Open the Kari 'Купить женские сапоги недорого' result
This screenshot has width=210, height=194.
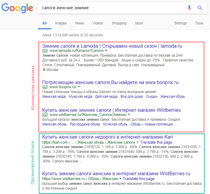coord(107,137)
